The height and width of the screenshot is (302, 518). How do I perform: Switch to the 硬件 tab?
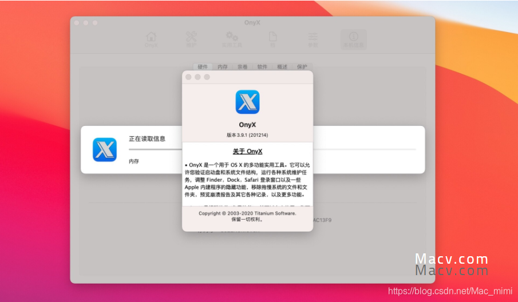[x=203, y=67]
